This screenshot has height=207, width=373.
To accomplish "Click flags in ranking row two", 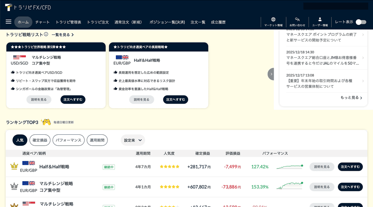I will pyautogui.click(x=29, y=183).
